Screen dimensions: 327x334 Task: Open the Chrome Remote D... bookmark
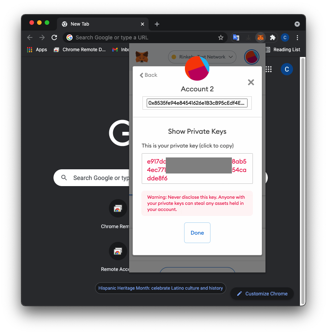(x=79, y=50)
